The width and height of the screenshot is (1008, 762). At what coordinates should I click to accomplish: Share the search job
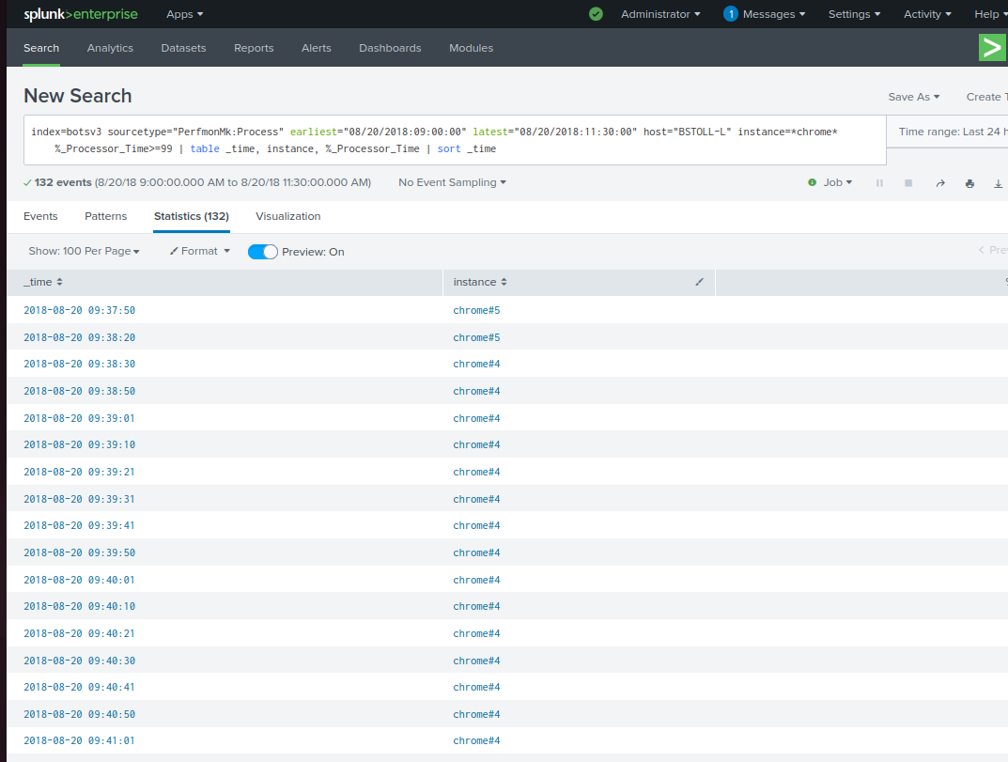click(939, 183)
